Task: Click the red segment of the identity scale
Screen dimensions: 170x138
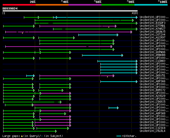Action: 19,5
